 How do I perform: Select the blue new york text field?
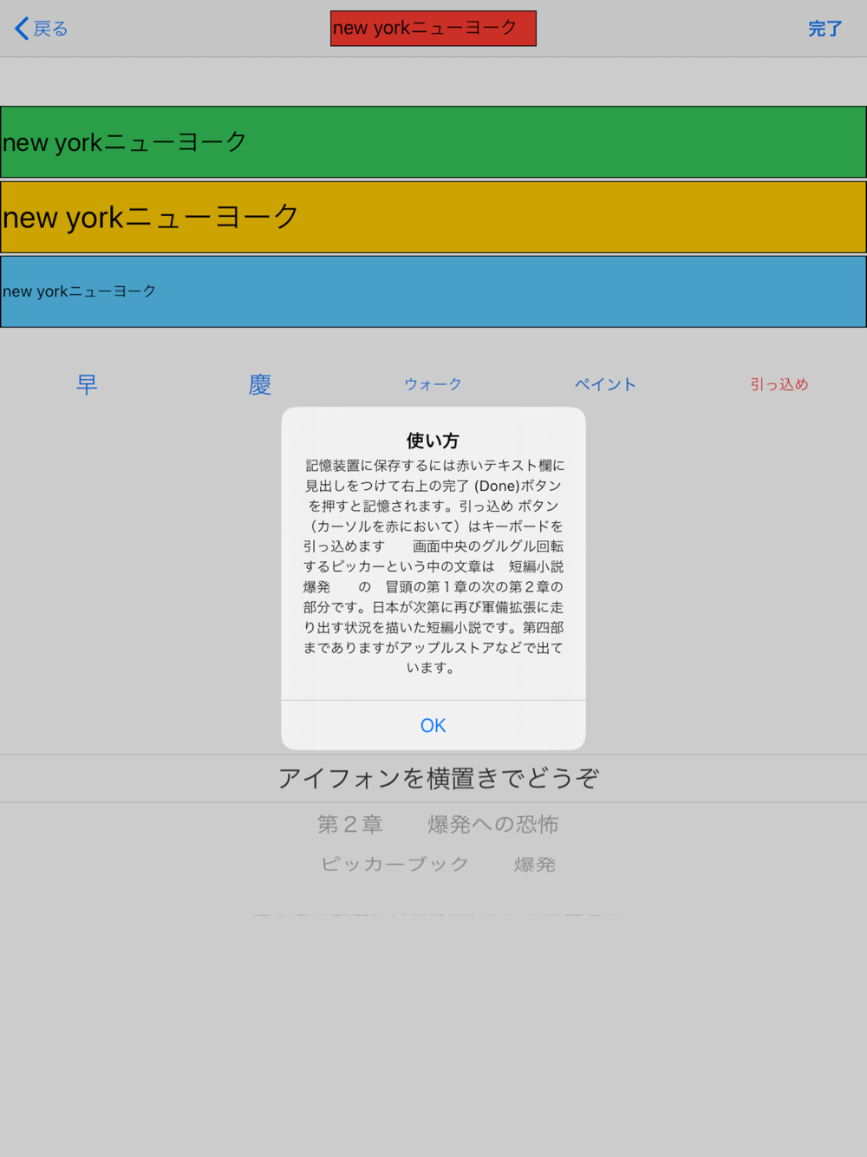(x=433, y=291)
